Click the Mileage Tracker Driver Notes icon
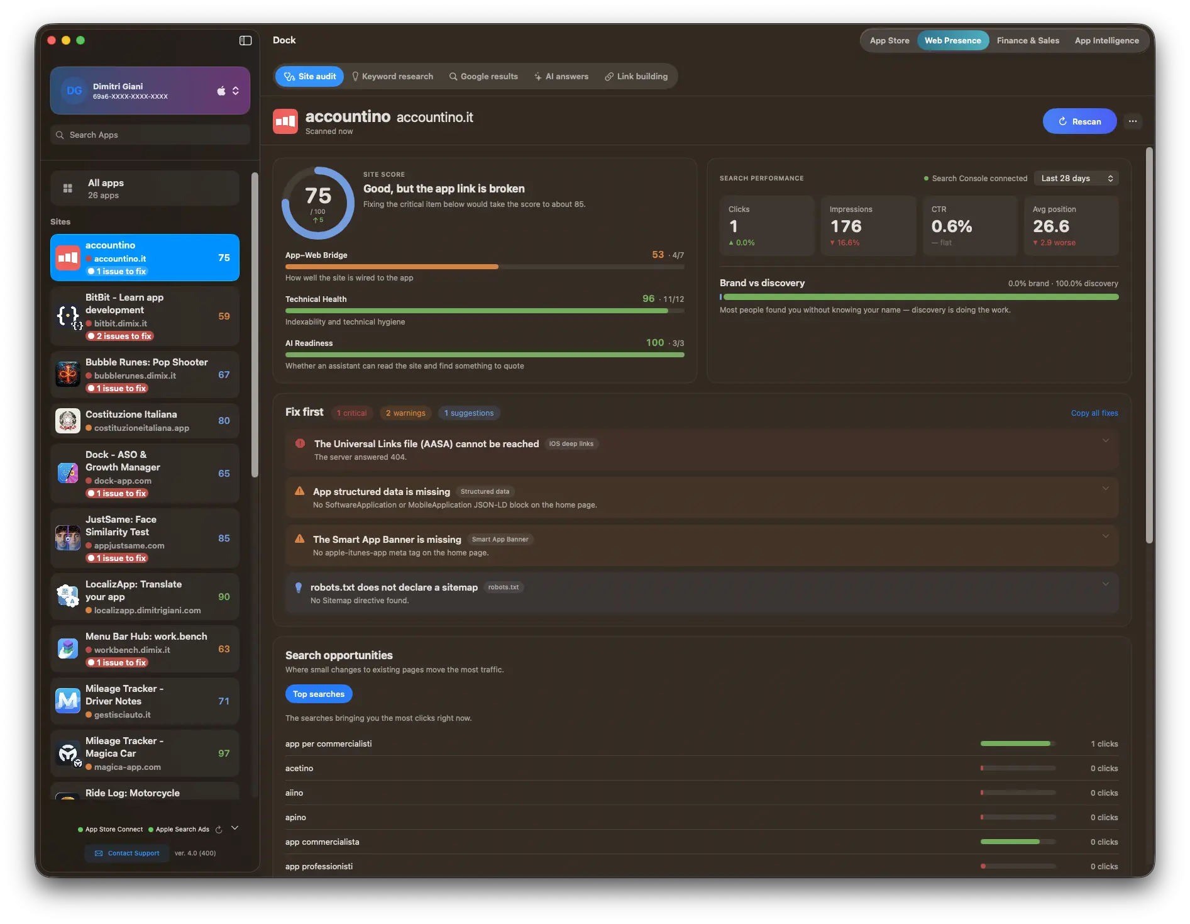The width and height of the screenshot is (1190, 924). click(x=68, y=701)
